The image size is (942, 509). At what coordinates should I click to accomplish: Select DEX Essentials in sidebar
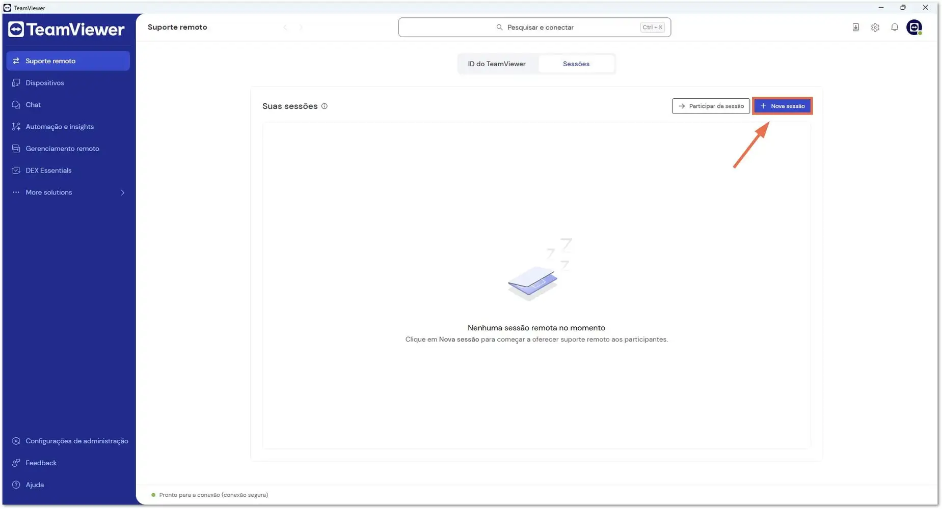(x=68, y=171)
